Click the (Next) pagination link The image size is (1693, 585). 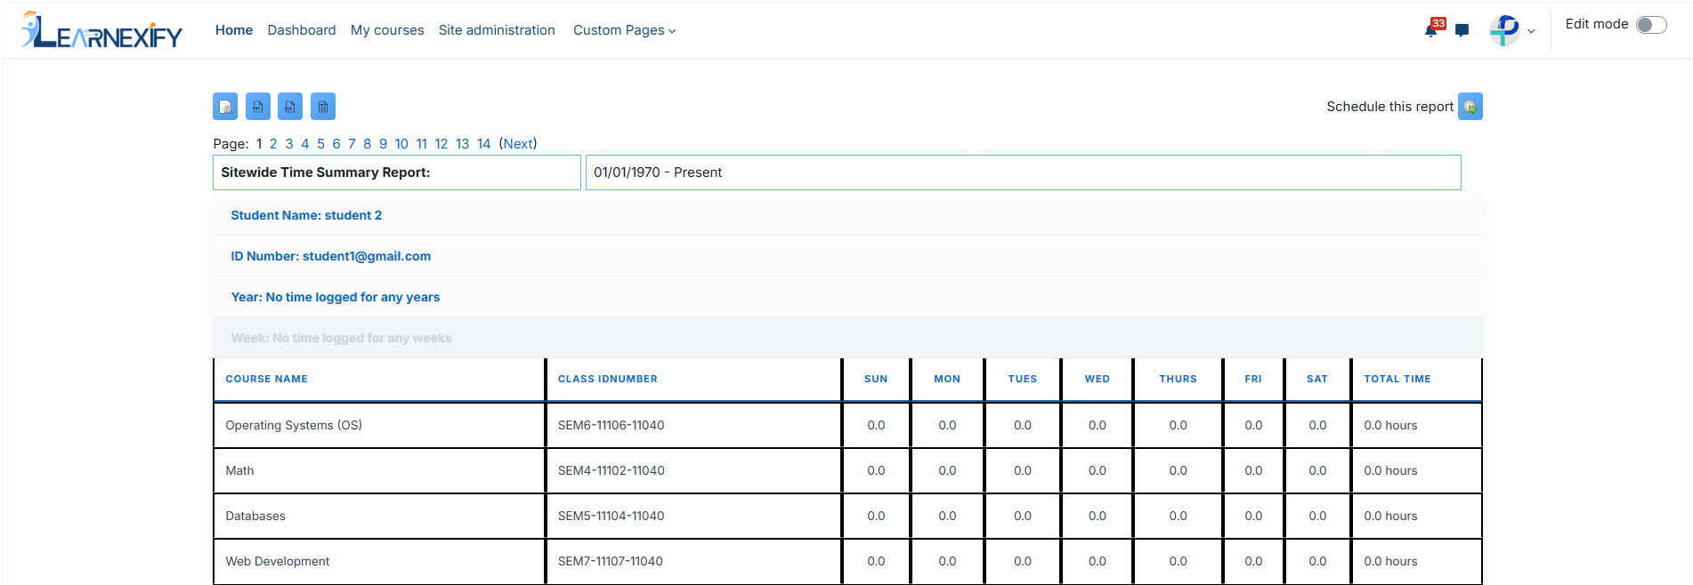tap(518, 144)
